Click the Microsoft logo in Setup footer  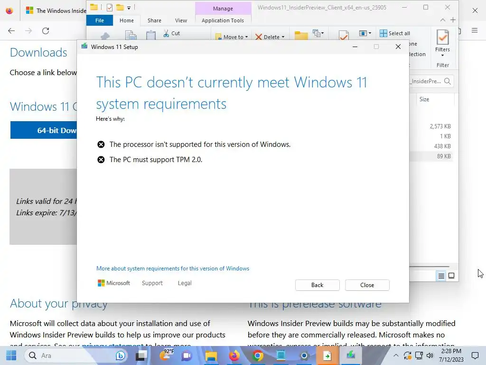click(x=114, y=283)
